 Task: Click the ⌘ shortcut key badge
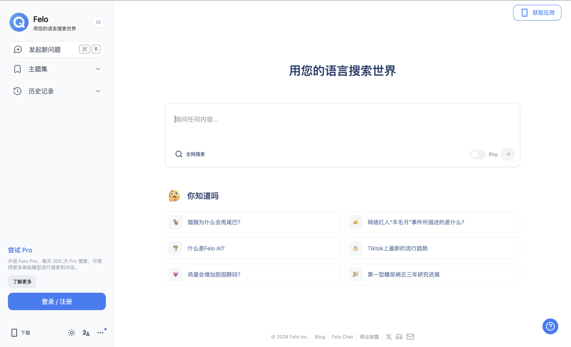(84, 49)
